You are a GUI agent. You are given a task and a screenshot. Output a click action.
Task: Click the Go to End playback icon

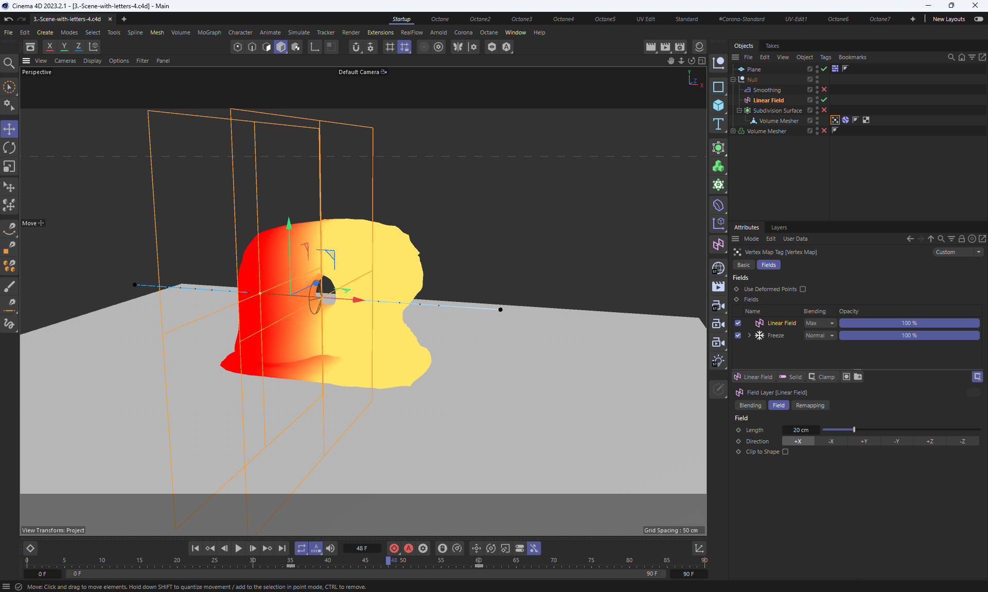click(282, 548)
